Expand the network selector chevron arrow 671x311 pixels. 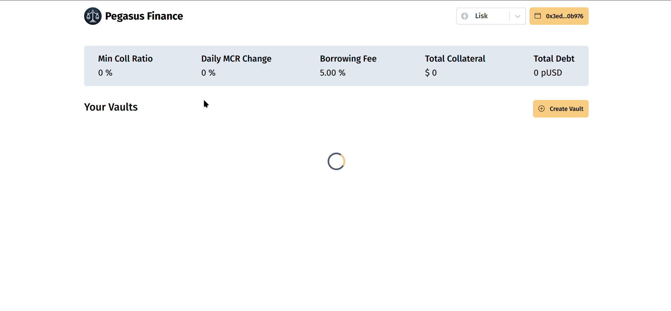[518, 16]
